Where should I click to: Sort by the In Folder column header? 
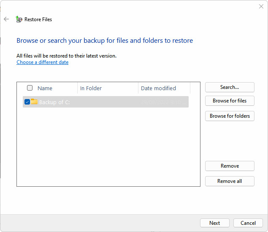(x=91, y=88)
